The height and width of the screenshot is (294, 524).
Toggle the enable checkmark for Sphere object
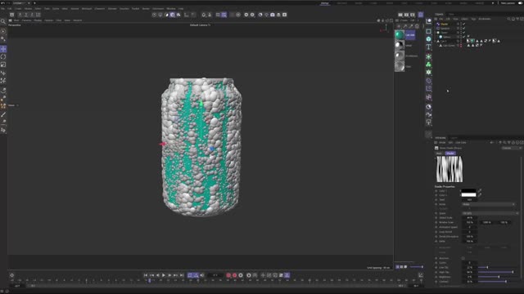pos(464,37)
